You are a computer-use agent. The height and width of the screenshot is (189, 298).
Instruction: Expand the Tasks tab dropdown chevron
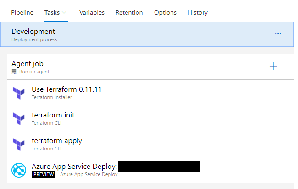point(64,13)
